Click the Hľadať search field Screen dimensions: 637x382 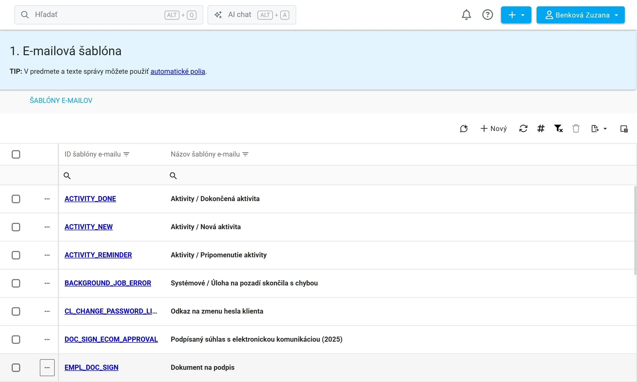[109, 15]
